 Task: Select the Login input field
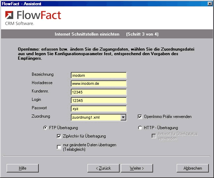[x=98, y=100]
